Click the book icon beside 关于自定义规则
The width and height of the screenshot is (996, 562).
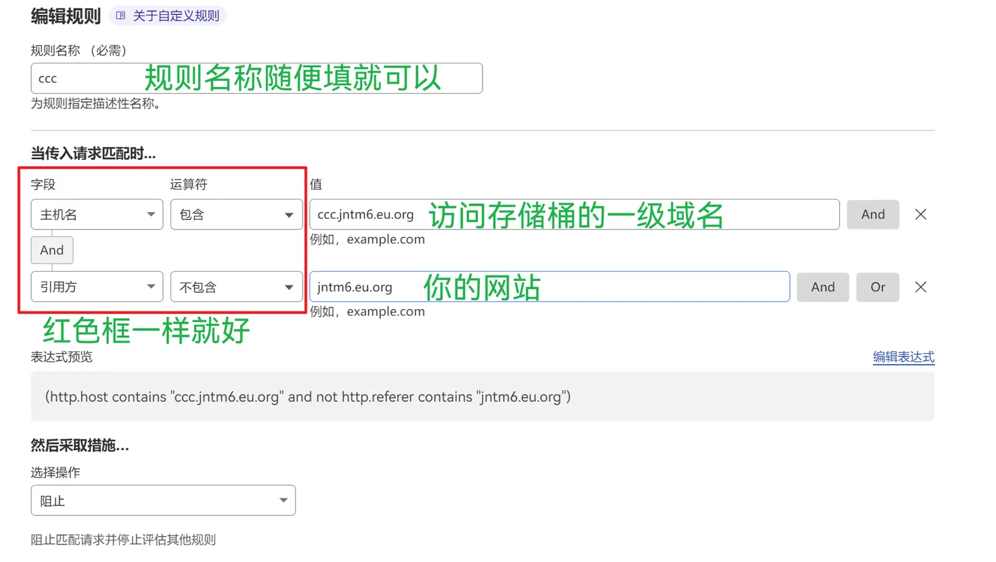(x=121, y=16)
